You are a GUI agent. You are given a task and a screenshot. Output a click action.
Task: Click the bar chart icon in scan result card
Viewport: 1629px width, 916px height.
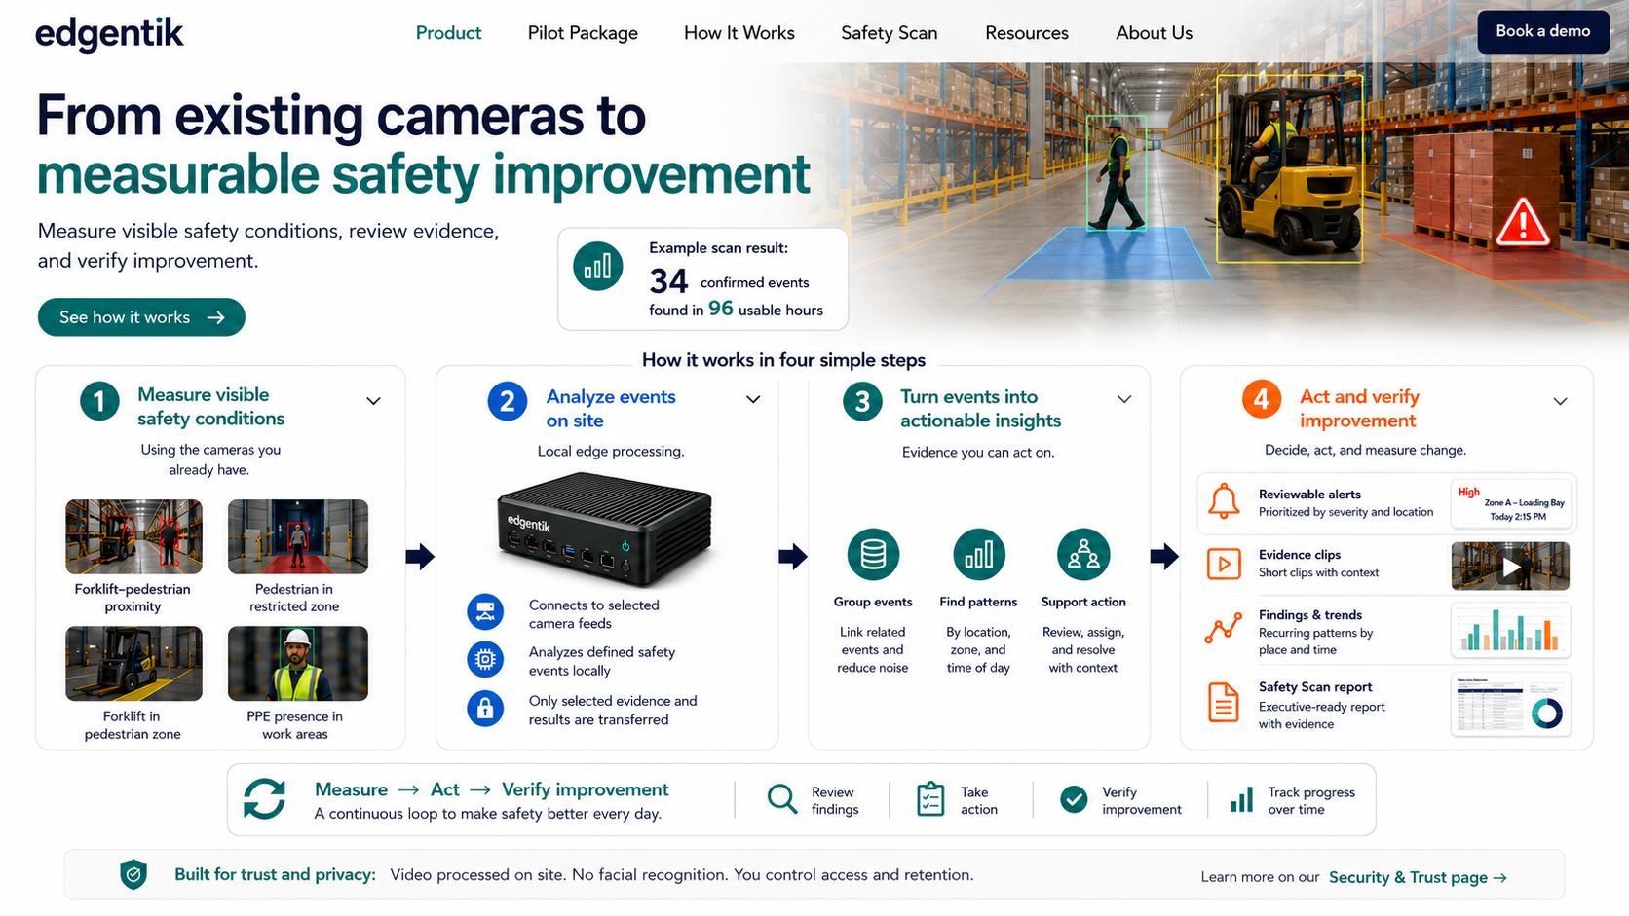[x=598, y=266]
